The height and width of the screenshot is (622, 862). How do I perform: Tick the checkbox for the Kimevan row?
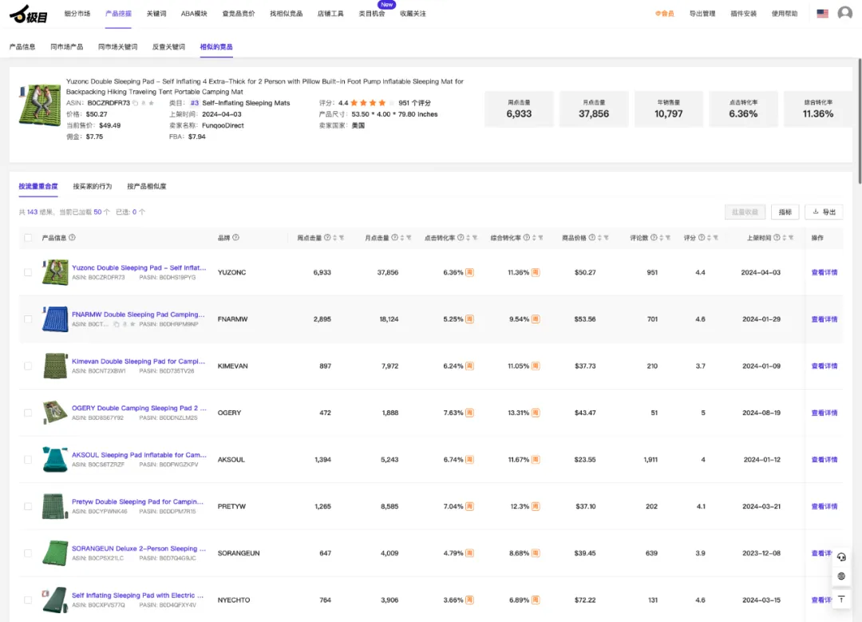coord(28,366)
